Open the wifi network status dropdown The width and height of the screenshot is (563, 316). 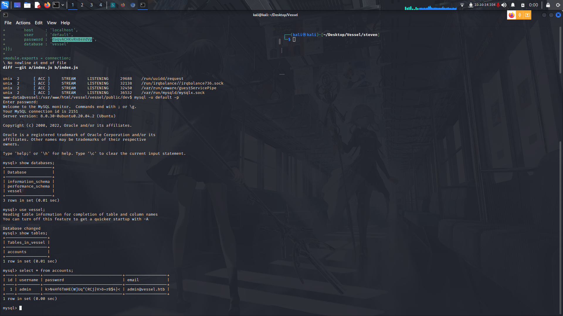462,5
